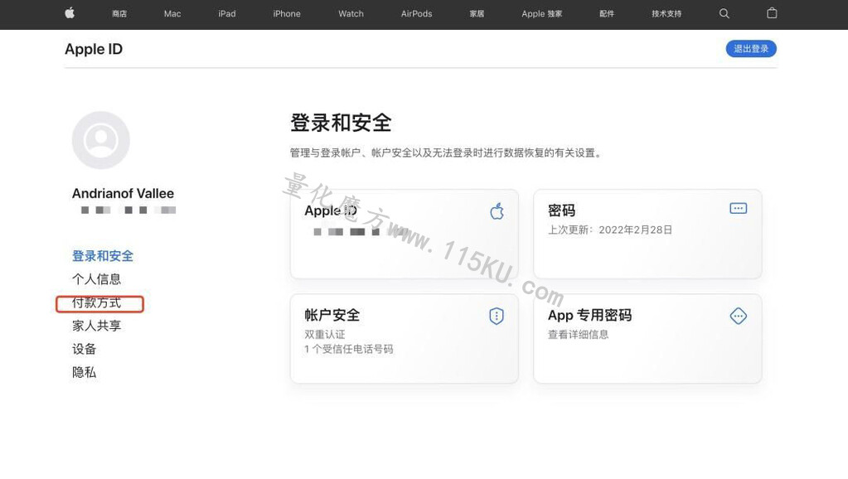848x479 pixels.
Task: Click the 上次更新：2022年2月28日 text
Action: click(610, 230)
